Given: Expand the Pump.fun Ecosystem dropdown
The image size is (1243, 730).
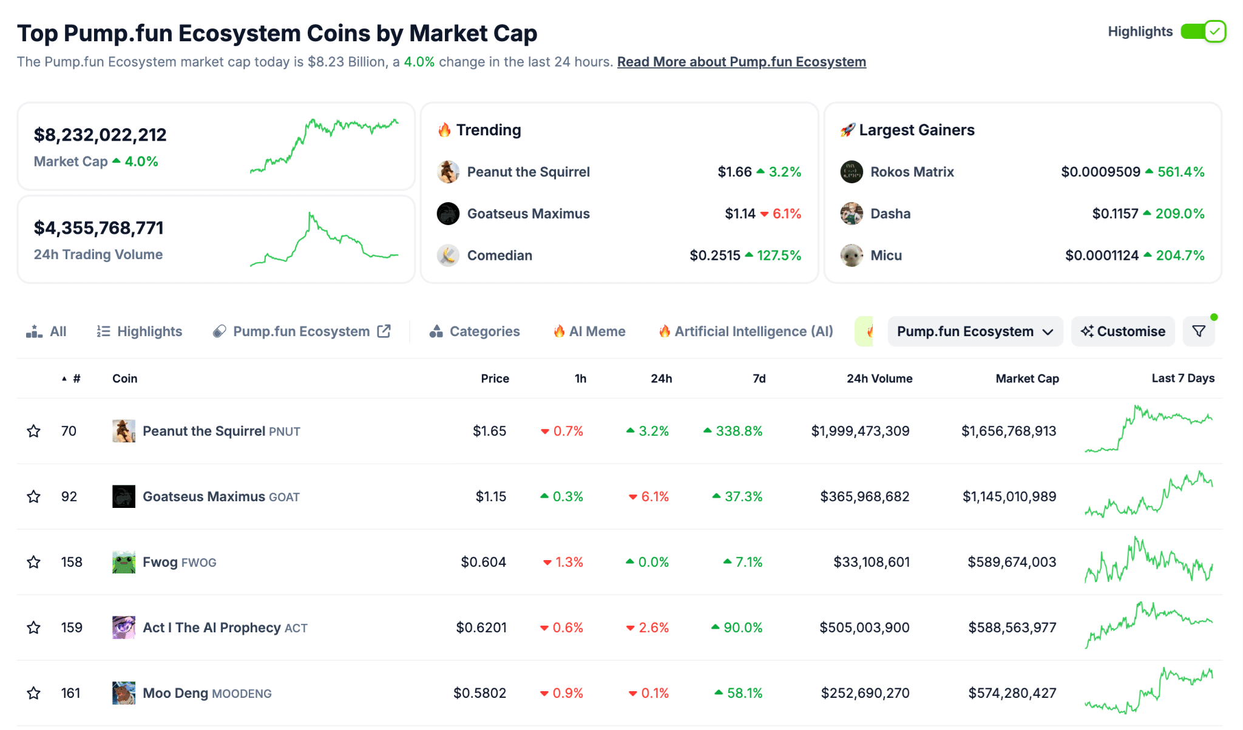Looking at the screenshot, I should [975, 331].
